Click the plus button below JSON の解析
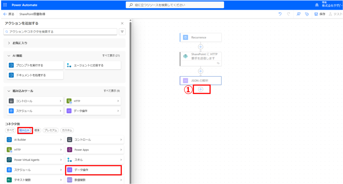The width and height of the screenshot is (343, 184). [201, 89]
